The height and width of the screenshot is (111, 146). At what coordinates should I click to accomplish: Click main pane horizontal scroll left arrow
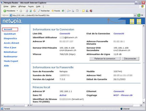click(x=31, y=105)
